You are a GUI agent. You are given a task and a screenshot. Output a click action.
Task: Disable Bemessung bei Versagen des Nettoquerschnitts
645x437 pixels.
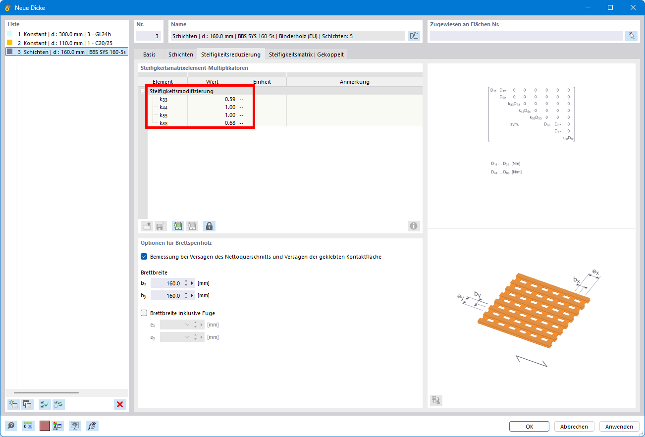tap(144, 256)
